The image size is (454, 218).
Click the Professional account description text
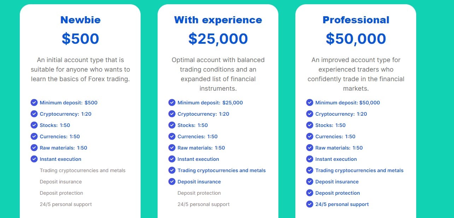(x=356, y=74)
